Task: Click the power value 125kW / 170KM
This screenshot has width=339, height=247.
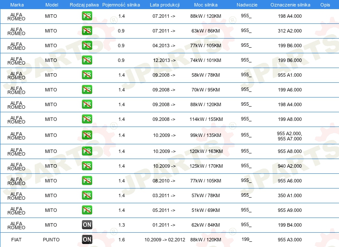Action: [206, 166]
